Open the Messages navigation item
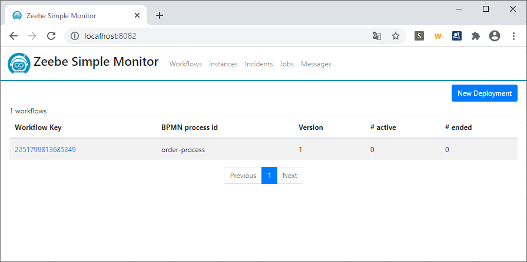Image resolution: width=527 pixels, height=262 pixels. 316,64
